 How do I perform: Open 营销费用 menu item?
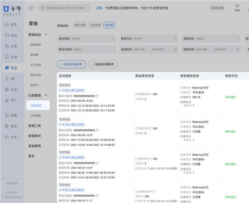click(34, 146)
